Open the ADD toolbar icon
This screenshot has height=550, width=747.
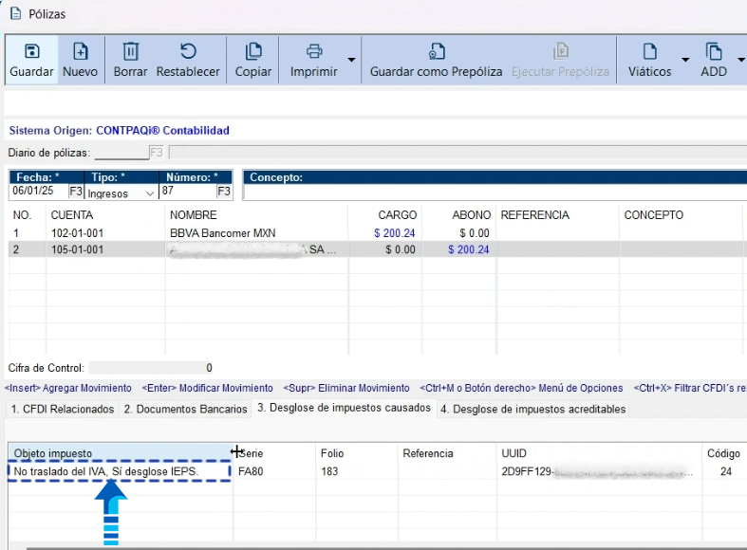click(714, 52)
